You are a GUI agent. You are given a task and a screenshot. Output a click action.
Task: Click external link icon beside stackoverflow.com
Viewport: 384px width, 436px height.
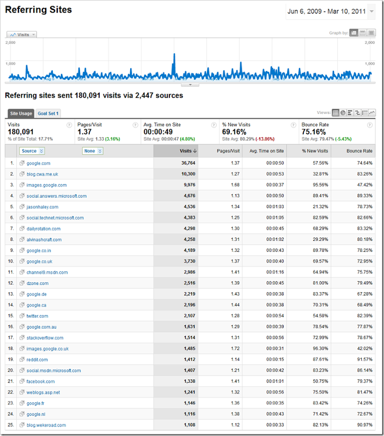pyautogui.click(x=22, y=337)
